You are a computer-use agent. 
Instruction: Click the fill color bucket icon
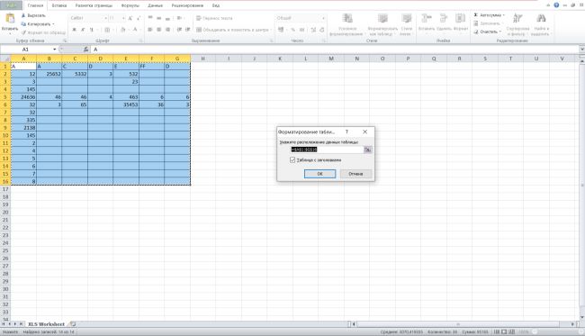click(123, 30)
